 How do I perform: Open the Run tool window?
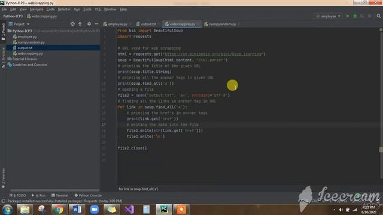(x=38, y=195)
